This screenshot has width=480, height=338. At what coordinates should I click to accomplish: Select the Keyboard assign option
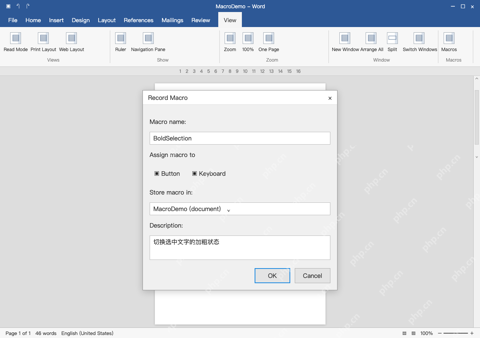coord(209,174)
